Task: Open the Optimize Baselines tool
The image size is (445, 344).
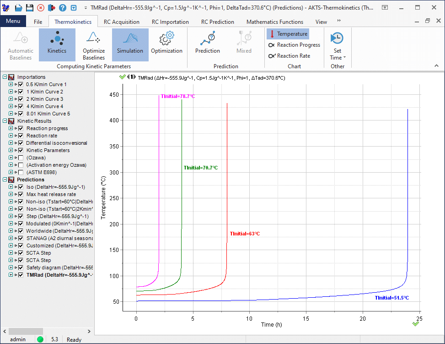Action: (x=93, y=44)
